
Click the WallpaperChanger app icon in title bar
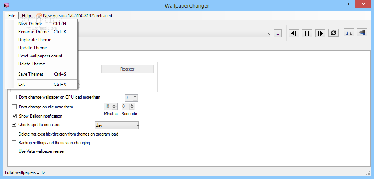click(7, 5)
